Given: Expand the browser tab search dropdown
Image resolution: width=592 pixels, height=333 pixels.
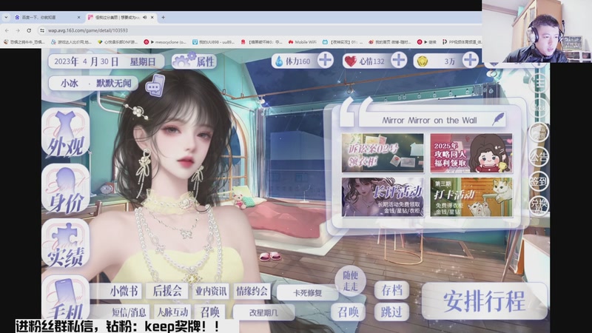Looking at the screenshot, I should click(6, 17).
